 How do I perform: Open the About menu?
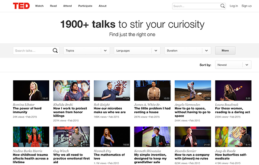pos(103,6)
